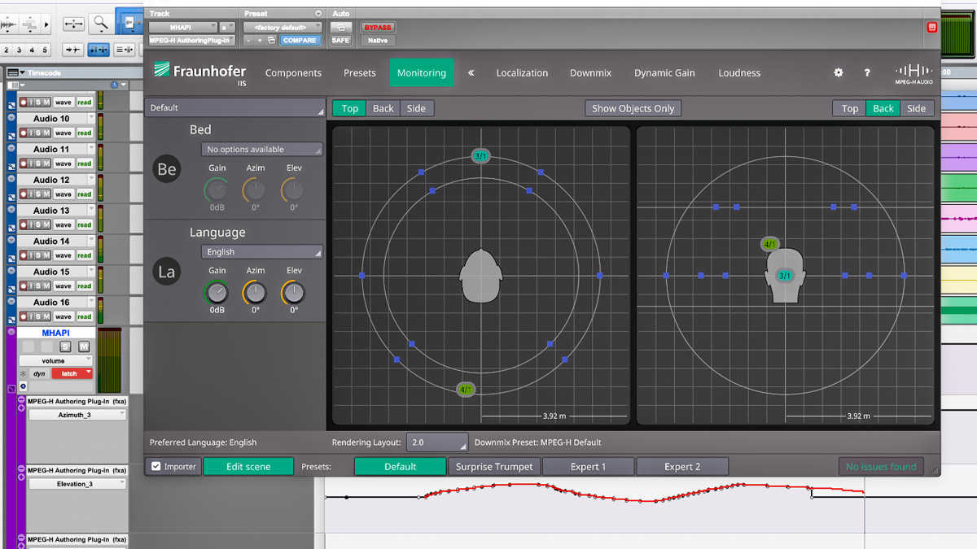Open the Presets tab
The height and width of the screenshot is (549, 977).
360,72
